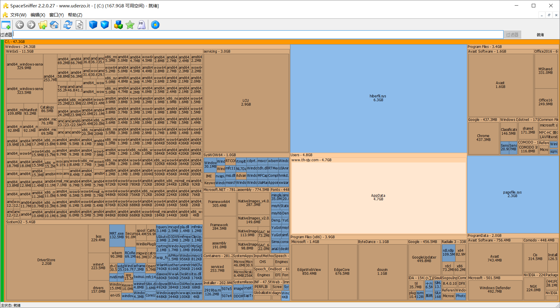Click the Program Files (x86) - 3.9GB header

379,237
